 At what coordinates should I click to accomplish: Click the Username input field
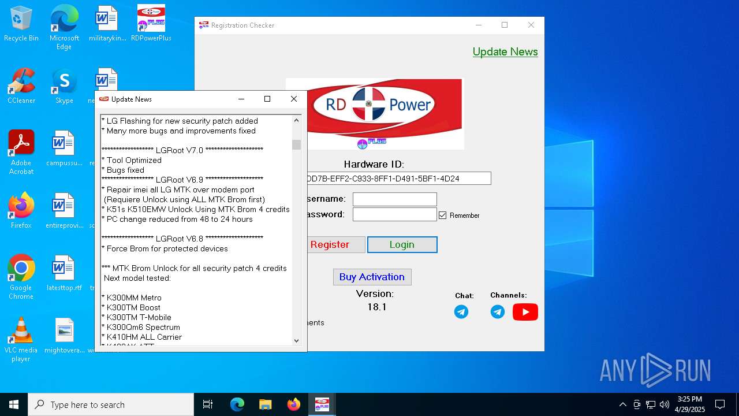(395, 199)
